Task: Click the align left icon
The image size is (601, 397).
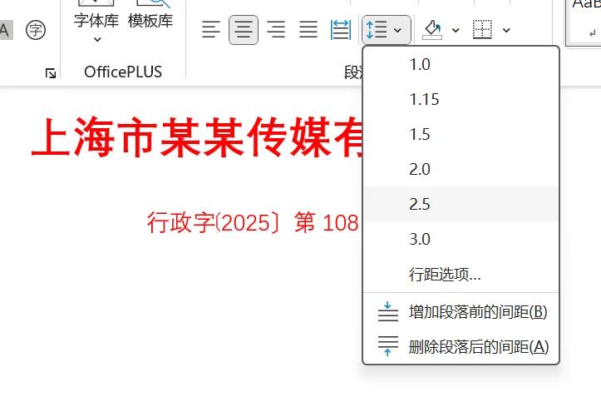Action: pos(212,31)
